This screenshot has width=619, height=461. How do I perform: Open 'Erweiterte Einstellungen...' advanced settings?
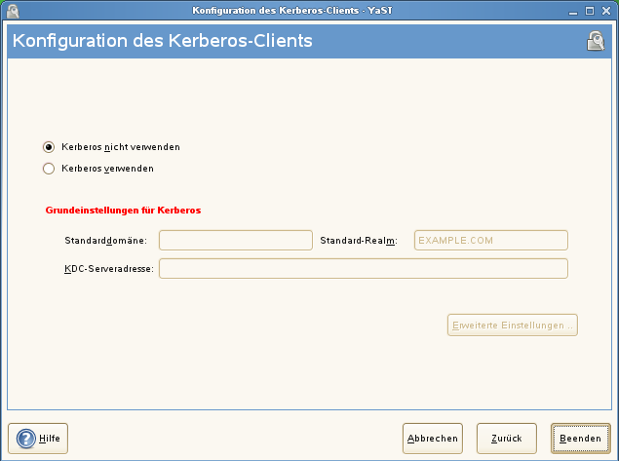click(x=513, y=325)
